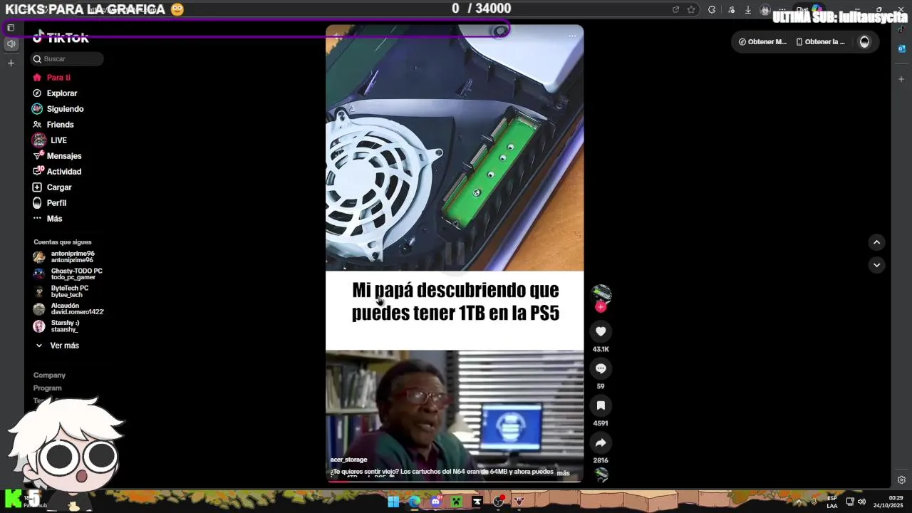
Task: Open the Outlook icon in the Edge sidebar
Action: coord(901,49)
